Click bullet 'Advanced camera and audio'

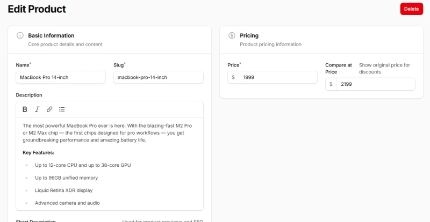[x=67, y=203]
